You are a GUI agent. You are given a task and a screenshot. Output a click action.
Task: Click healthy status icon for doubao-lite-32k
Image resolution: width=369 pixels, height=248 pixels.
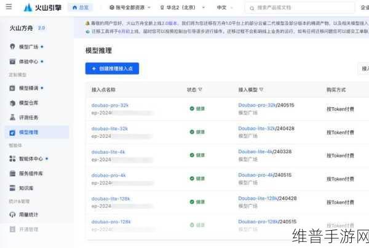pyautogui.click(x=192, y=132)
